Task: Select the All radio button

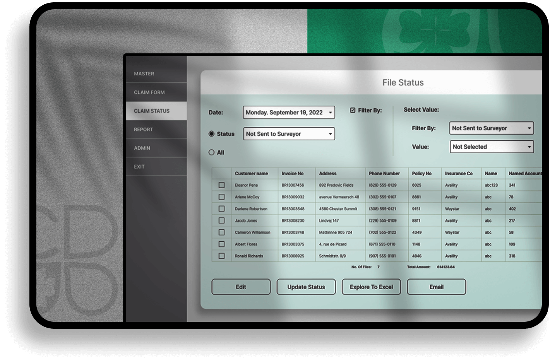Action: pyautogui.click(x=211, y=152)
